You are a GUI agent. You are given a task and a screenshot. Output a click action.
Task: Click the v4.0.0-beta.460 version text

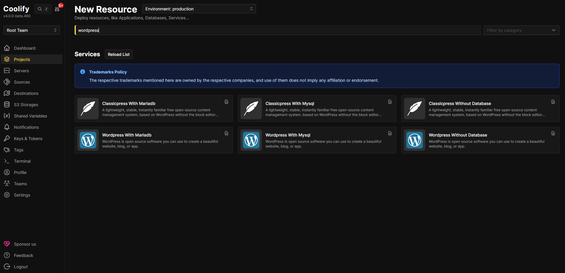click(17, 16)
